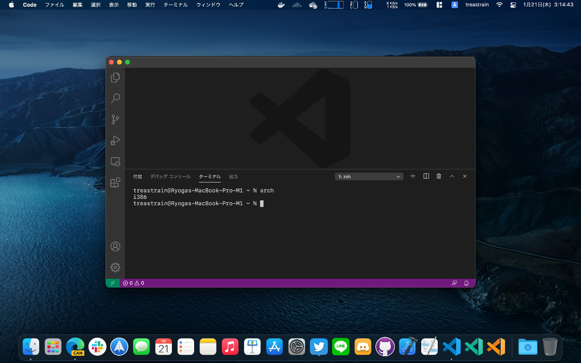581x363 pixels.
Task: Open the Explorer view in activity bar
Action: point(115,77)
